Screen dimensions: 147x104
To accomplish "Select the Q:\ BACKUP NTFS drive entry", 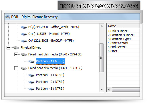I will [x=51, y=41].
